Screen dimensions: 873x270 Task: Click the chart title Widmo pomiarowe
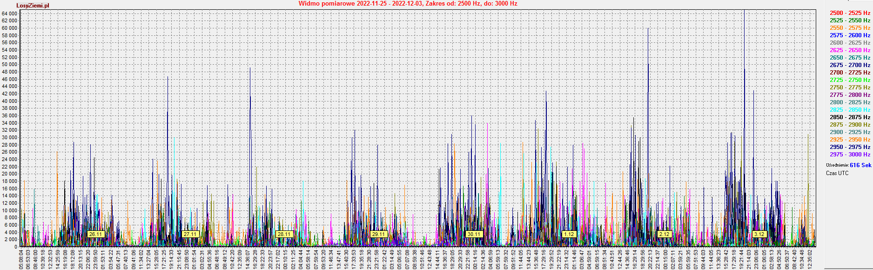[x=408, y=3]
